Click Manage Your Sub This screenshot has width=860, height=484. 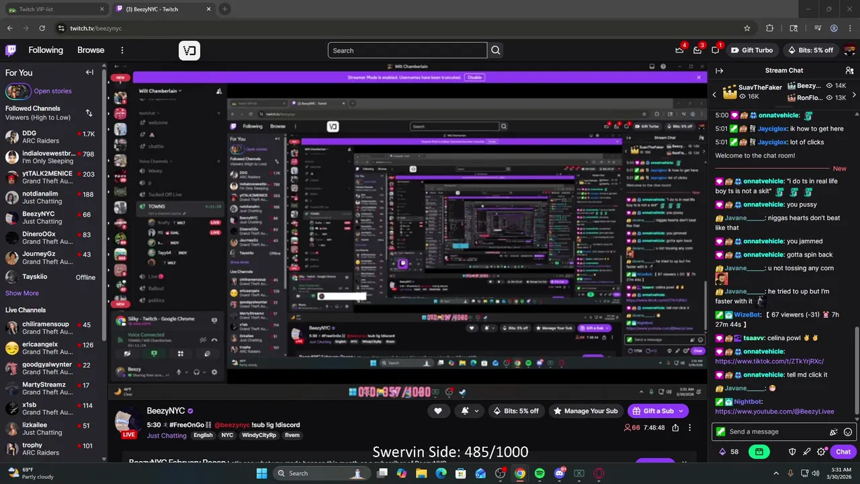(585, 411)
